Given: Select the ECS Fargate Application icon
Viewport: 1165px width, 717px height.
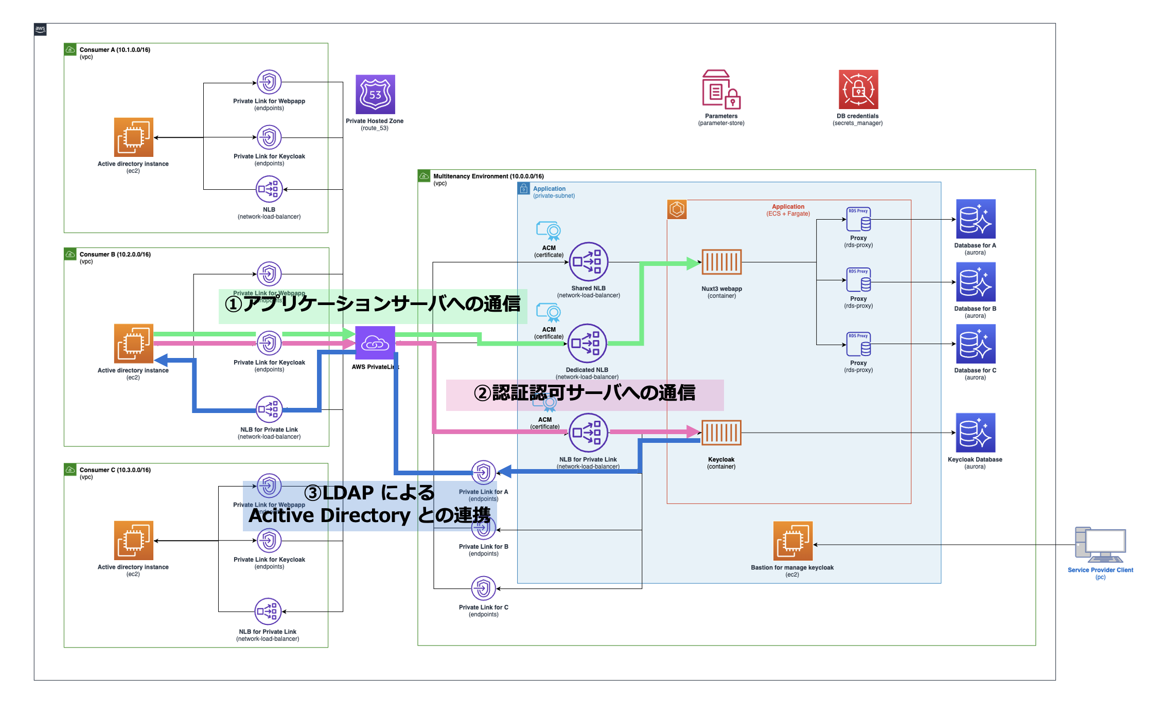Looking at the screenshot, I should coord(677,209).
